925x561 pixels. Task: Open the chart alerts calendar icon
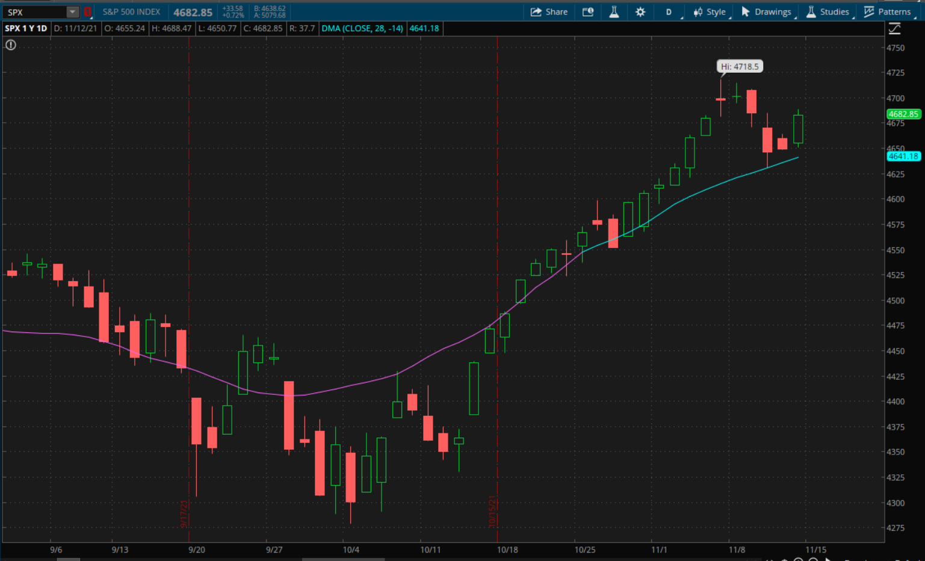[588, 12]
